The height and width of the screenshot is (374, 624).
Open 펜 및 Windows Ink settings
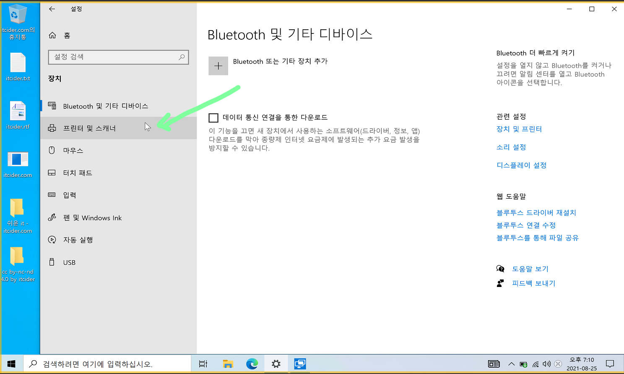[119, 218]
